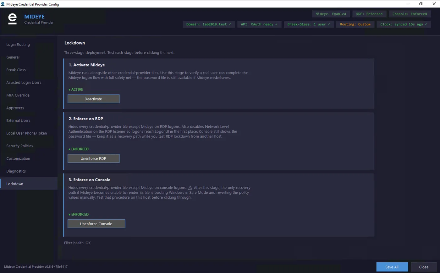Select Lockdown in the sidebar
440x273 pixels.
point(29,184)
